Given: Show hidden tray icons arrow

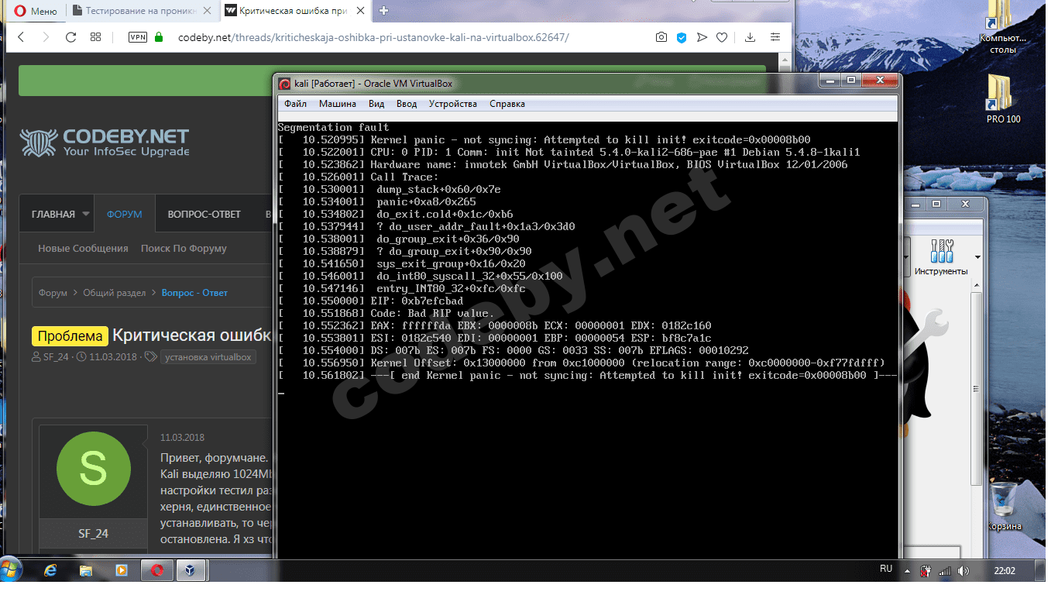Looking at the screenshot, I should (908, 570).
